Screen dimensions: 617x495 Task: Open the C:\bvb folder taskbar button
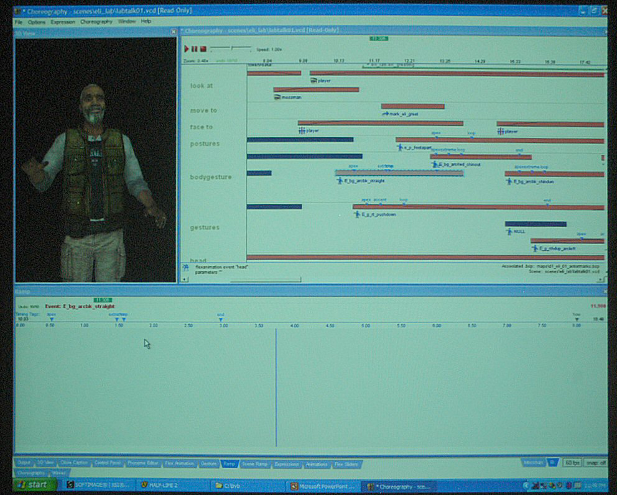[x=249, y=486]
